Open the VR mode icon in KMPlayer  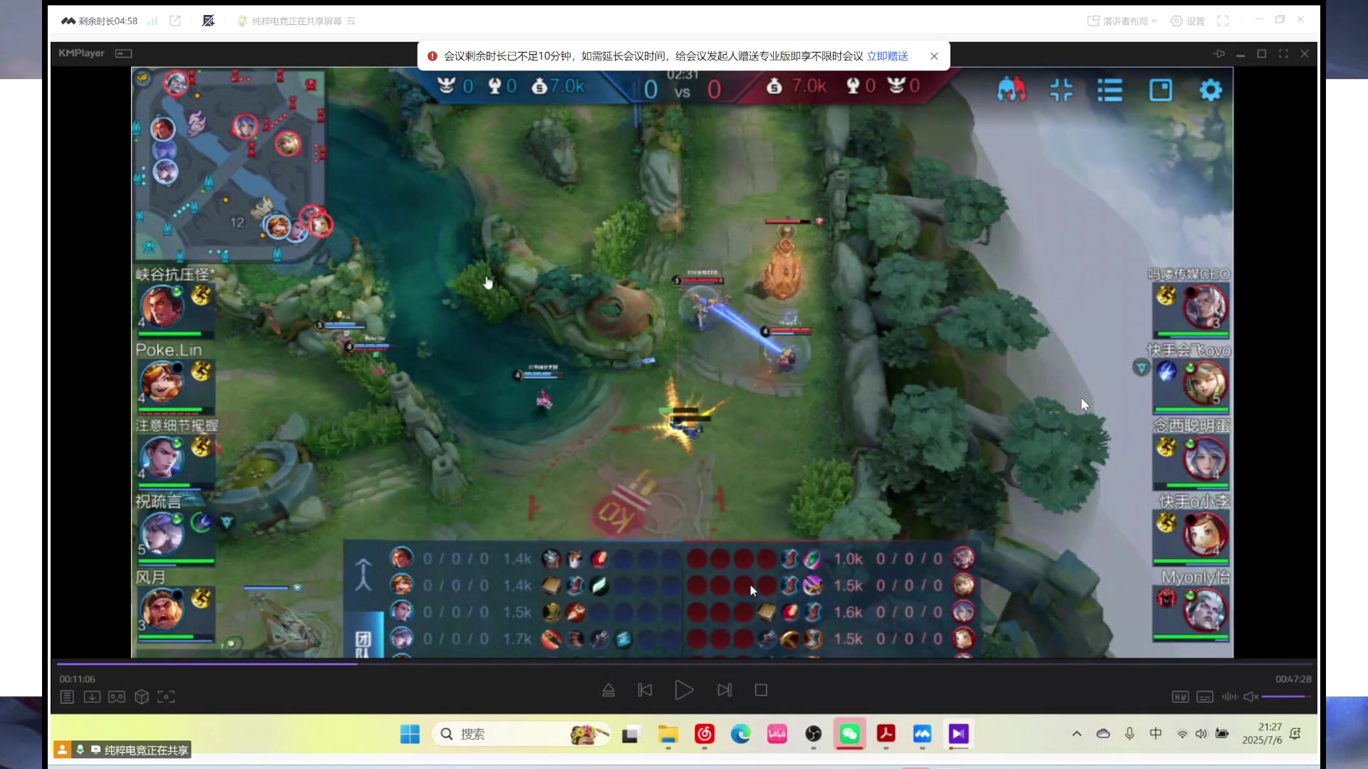click(x=117, y=696)
